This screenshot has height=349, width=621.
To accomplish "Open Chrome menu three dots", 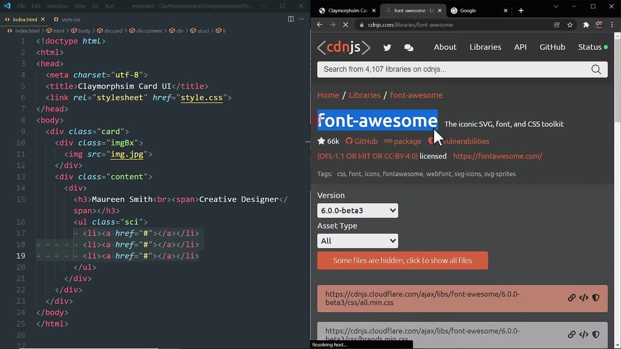I will (612, 25).
